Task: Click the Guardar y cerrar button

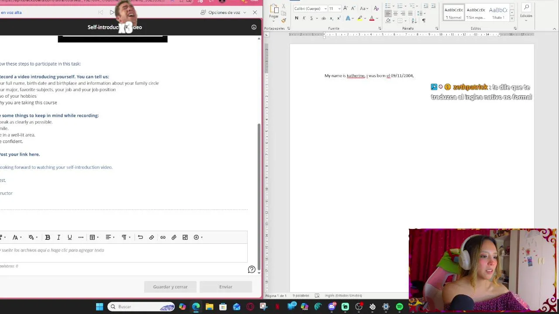Action: pos(170,287)
